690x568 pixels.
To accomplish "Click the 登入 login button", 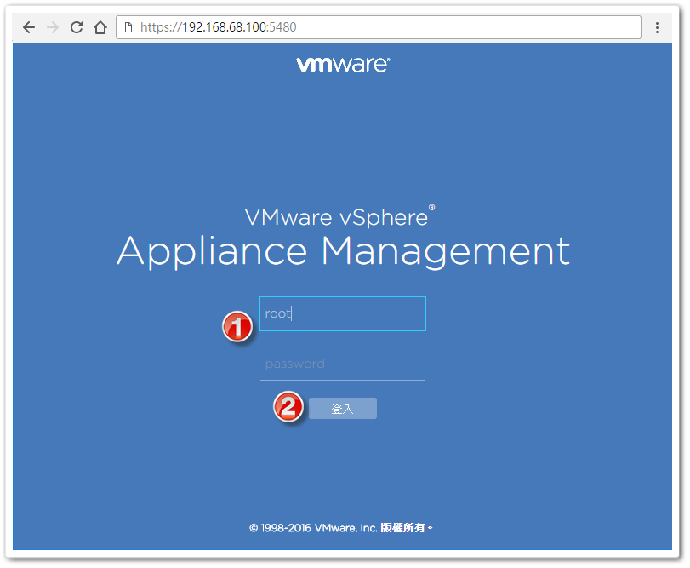I will tap(343, 409).
